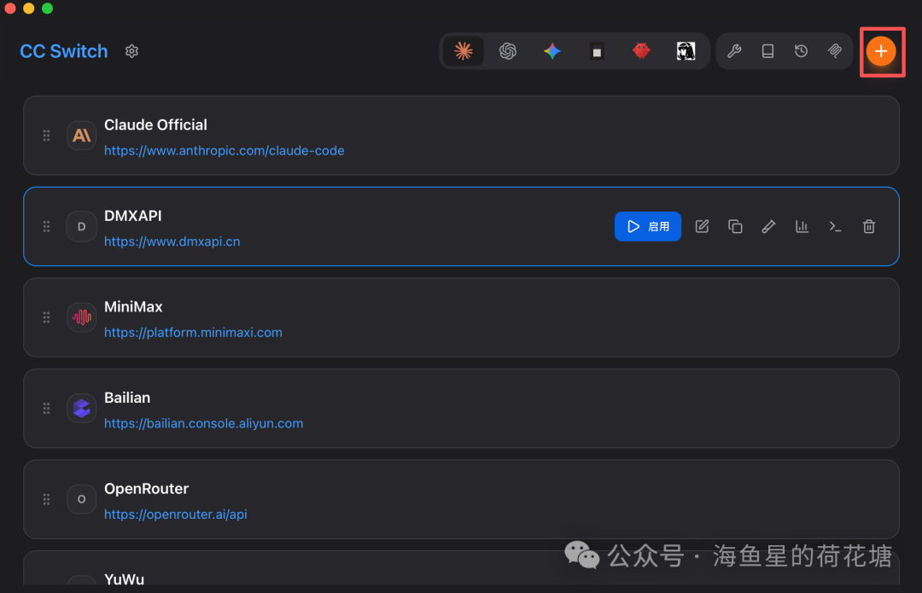
Task: Click the OpenRouter letter O avatar
Action: [x=81, y=499]
